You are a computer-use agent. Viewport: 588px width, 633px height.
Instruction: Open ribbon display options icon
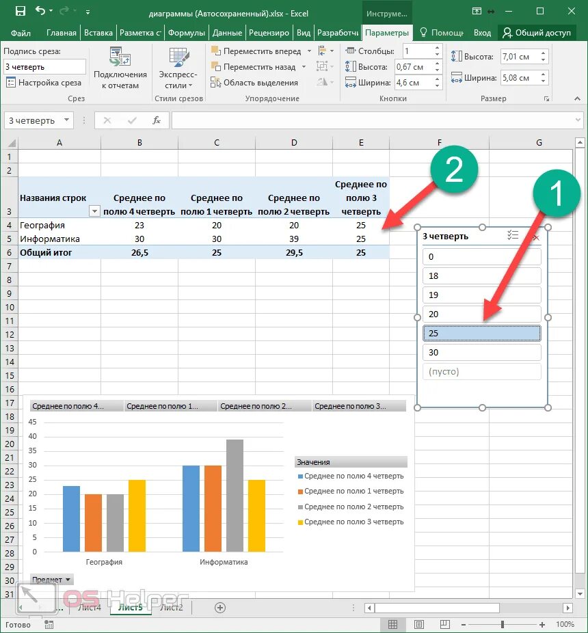click(477, 12)
